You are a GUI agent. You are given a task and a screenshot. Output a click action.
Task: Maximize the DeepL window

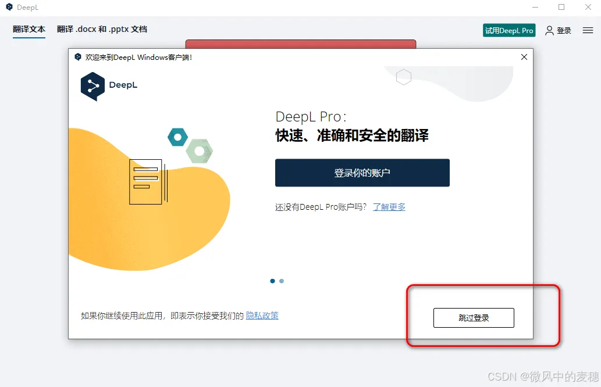(x=561, y=8)
